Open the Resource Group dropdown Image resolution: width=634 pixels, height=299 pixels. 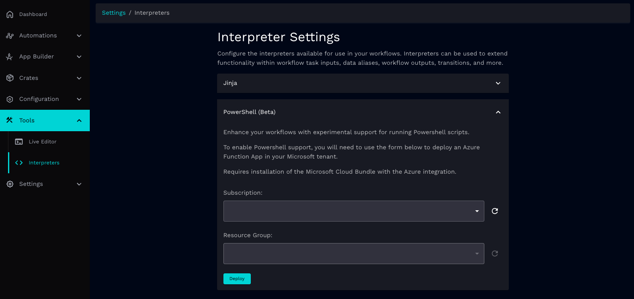pos(353,254)
